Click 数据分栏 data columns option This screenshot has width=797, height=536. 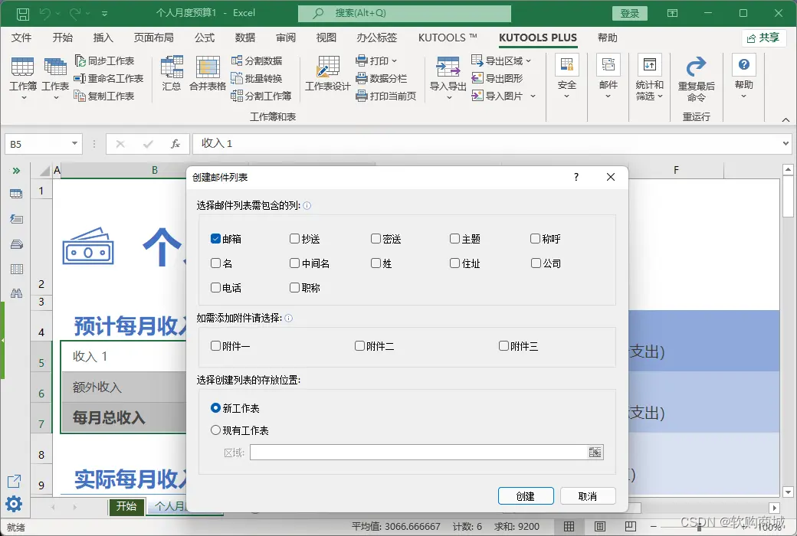pos(382,78)
